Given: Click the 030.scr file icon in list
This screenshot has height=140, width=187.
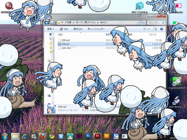Looking at the screenshot, I should [60, 44].
